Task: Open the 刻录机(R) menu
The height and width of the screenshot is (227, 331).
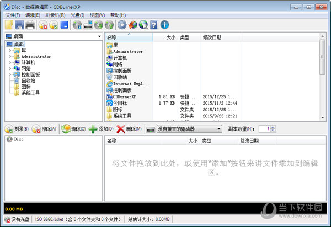Action: click(x=55, y=15)
